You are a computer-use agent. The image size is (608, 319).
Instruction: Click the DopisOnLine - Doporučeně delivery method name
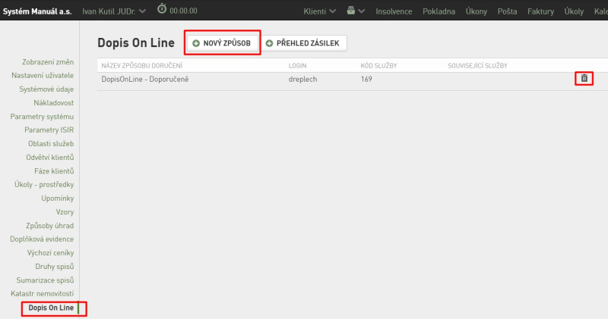(145, 80)
